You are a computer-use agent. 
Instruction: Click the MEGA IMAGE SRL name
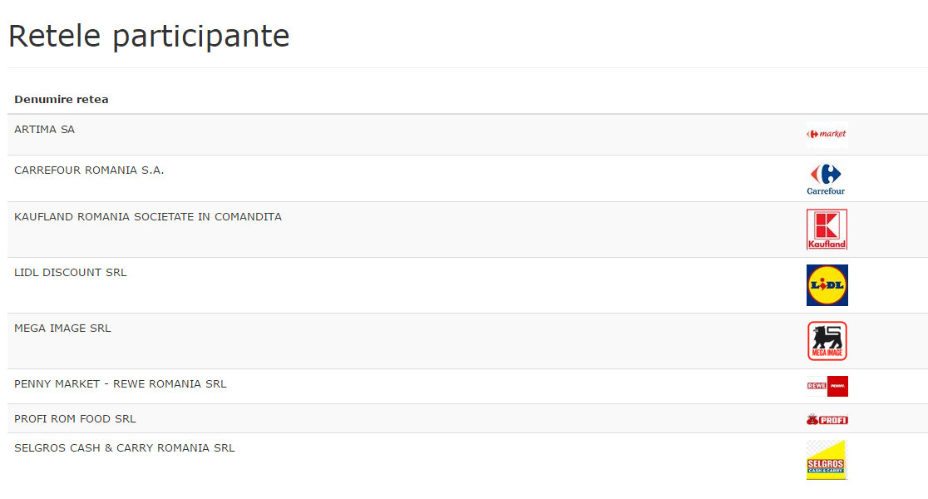coord(62,329)
